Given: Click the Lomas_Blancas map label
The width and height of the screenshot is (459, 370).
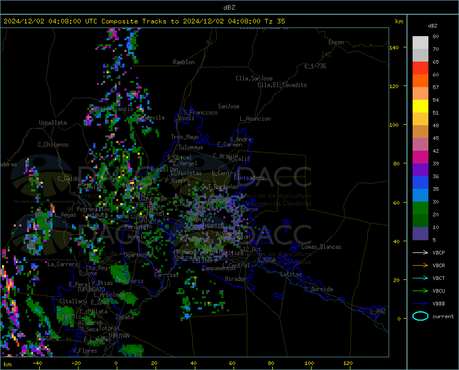Looking at the screenshot, I should pyautogui.click(x=321, y=247).
